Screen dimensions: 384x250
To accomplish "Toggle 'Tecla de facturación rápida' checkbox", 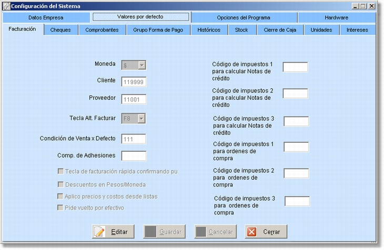I will point(60,171).
